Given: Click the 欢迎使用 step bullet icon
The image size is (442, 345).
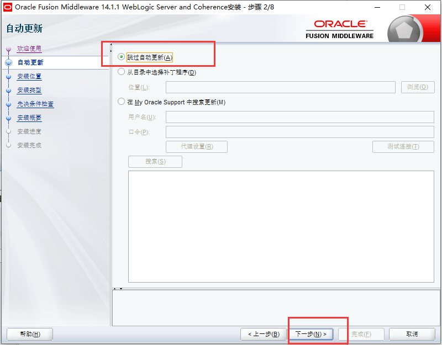Looking at the screenshot, I should coord(8,49).
